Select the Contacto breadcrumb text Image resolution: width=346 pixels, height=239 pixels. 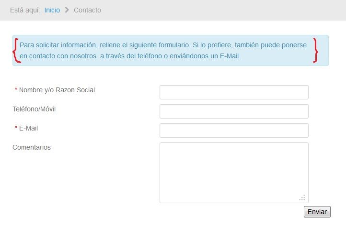point(87,10)
